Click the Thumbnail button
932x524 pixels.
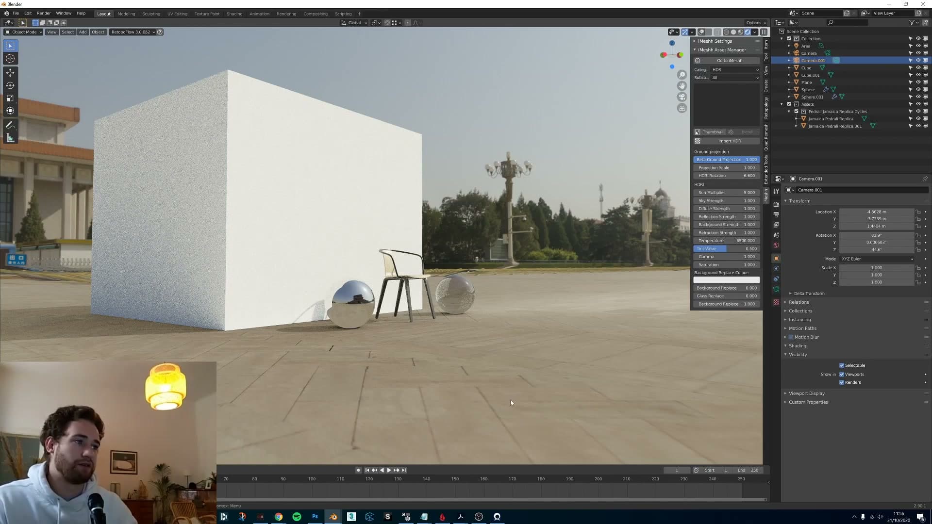tap(709, 132)
